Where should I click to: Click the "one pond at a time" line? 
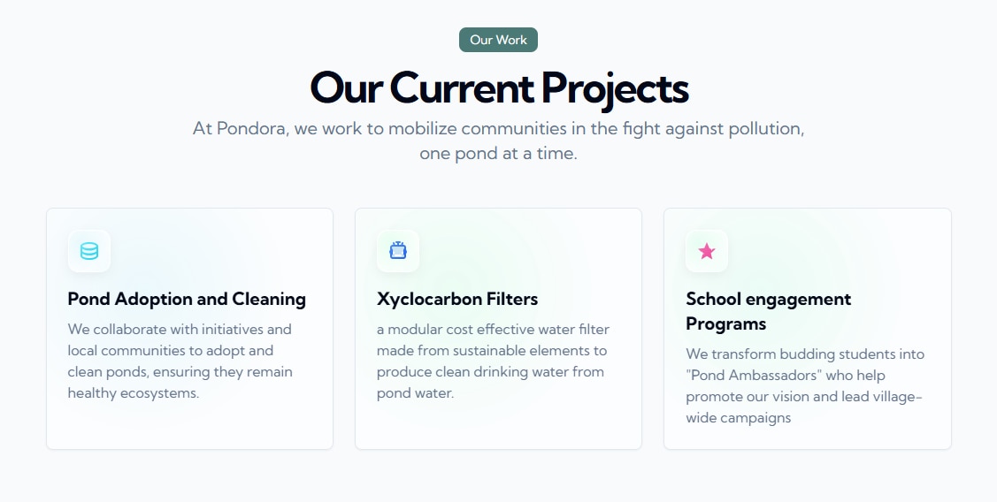click(498, 153)
